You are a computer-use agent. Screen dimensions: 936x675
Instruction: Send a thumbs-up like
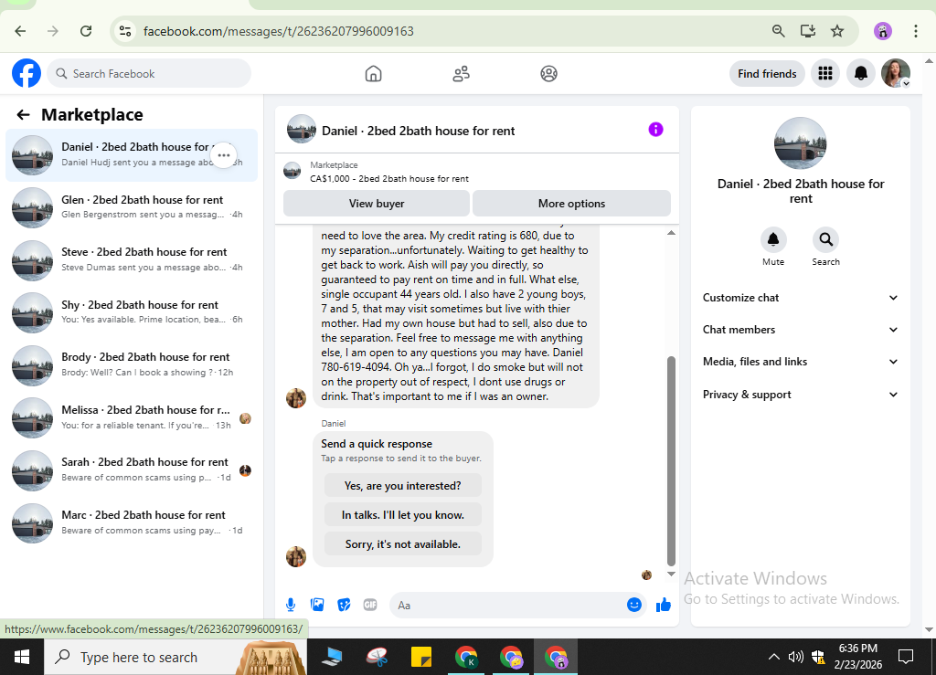(x=664, y=606)
